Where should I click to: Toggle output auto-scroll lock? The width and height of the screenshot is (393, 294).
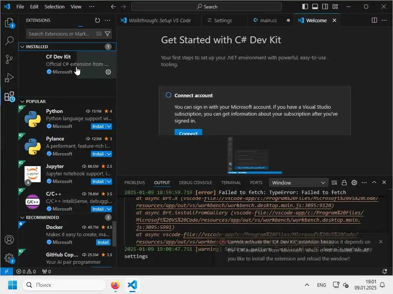[344, 183]
